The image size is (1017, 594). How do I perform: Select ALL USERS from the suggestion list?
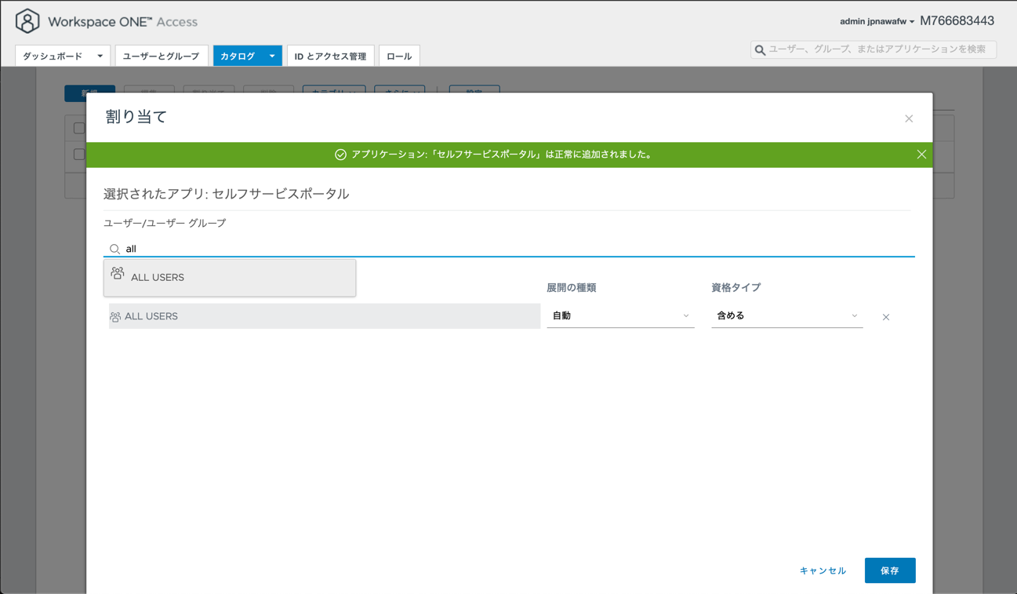pos(230,278)
